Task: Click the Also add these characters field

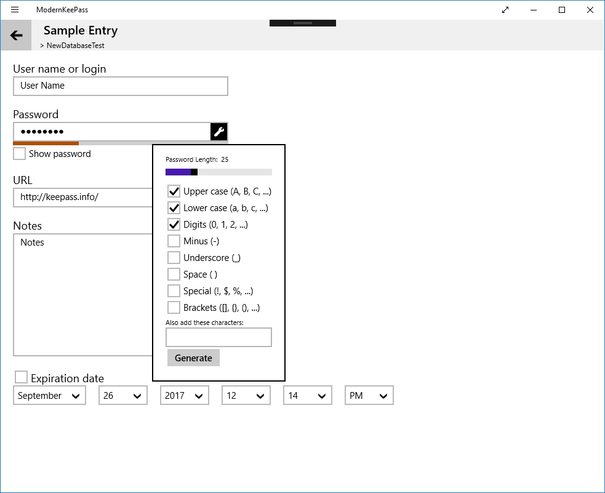Action: click(218, 337)
